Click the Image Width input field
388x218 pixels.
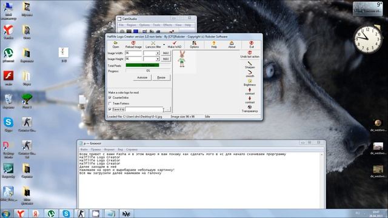coord(133,53)
